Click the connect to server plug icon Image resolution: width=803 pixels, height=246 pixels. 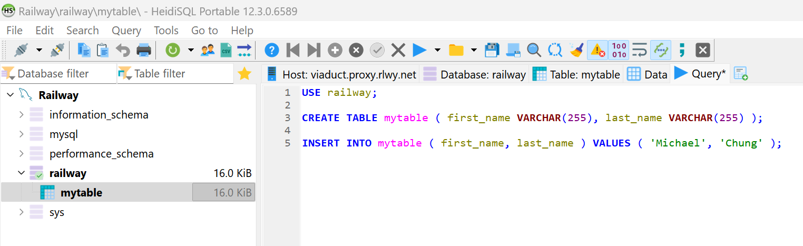(21, 50)
